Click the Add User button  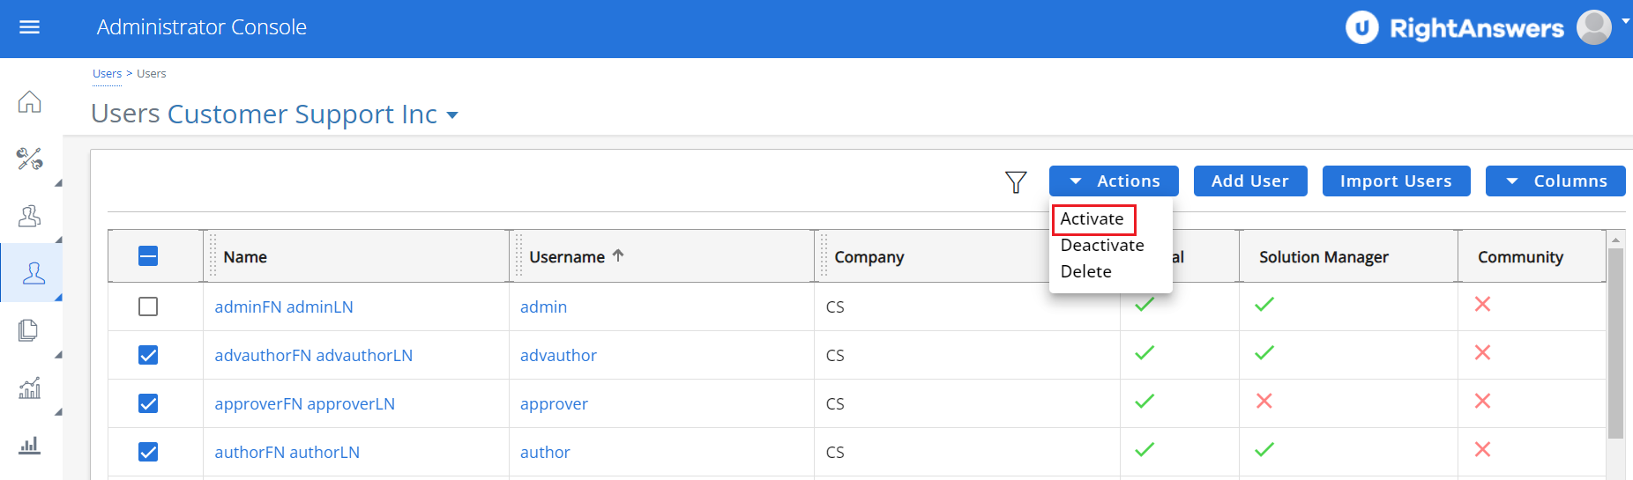click(x=1249, y=181)
